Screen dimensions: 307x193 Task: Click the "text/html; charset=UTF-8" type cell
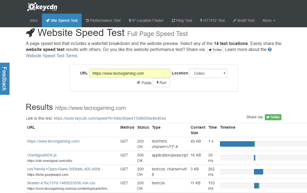click(165, 144)
